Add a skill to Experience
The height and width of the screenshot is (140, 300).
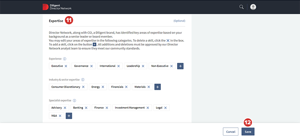(x=180, y=66)
